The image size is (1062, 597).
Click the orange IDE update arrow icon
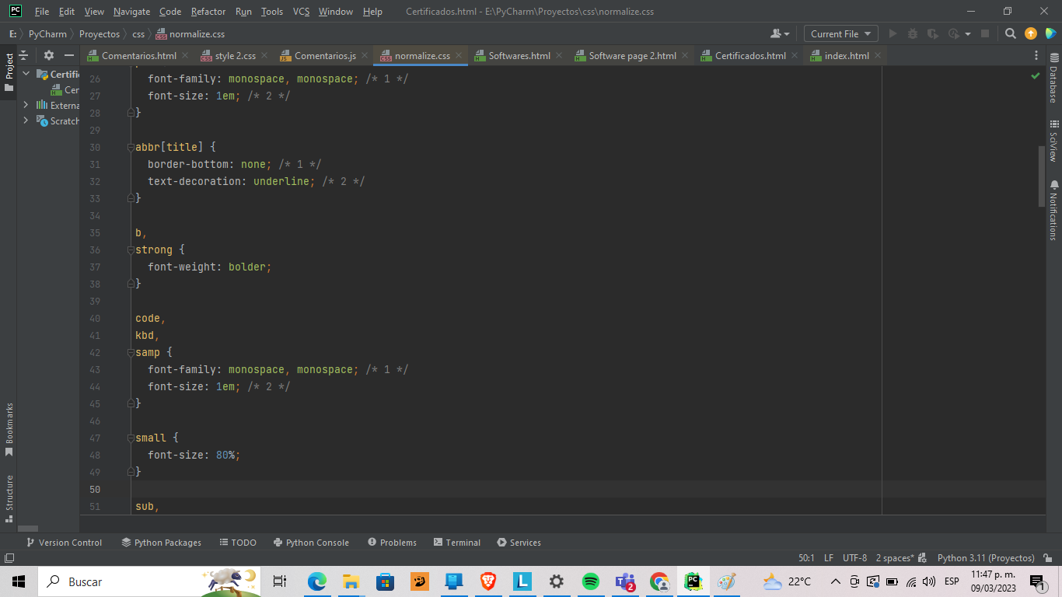tap(1031, 33)
